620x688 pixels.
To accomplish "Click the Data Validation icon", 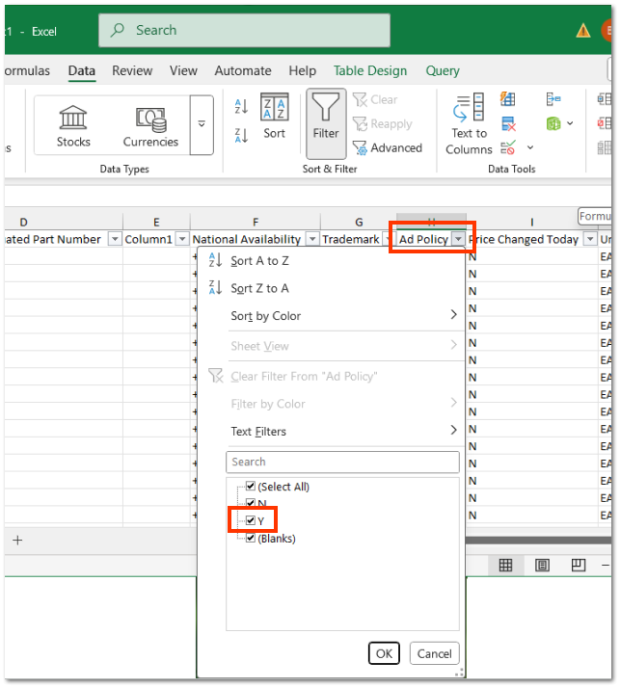I will [507, 147].
